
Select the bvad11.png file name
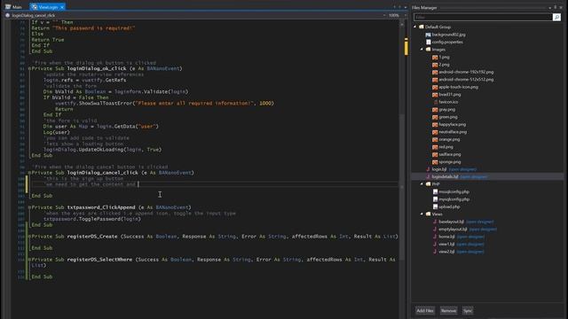(450, 95)
